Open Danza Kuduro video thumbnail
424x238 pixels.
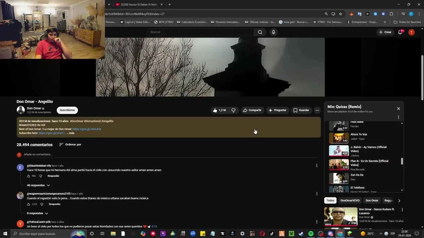pyautogui.click(x=341, y=217)
